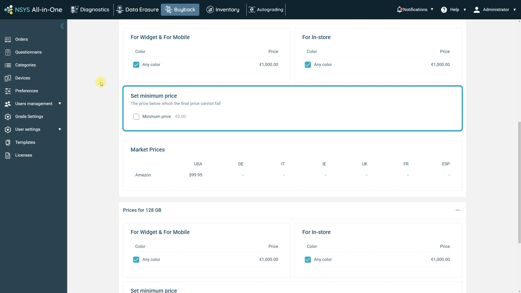This screenshot has height=293, width=521.
Task: Uncheck Any color in top Widget & Mobile card
Action: tap(136, 65)
